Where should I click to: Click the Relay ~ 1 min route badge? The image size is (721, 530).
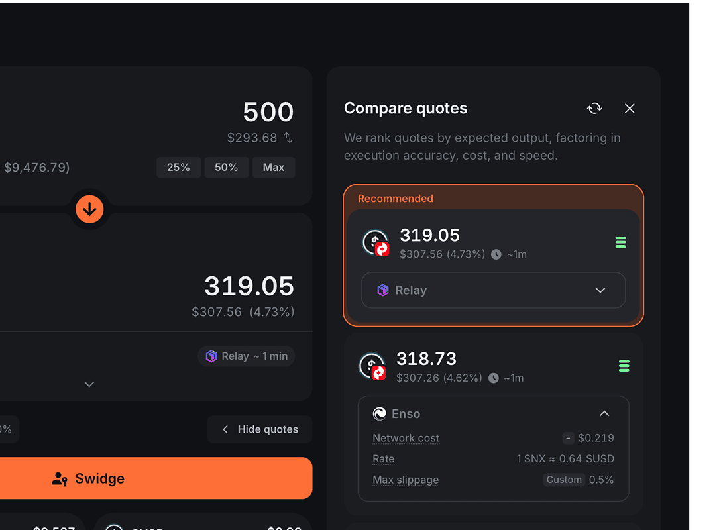pyautogui.click(x=247, y=356)
